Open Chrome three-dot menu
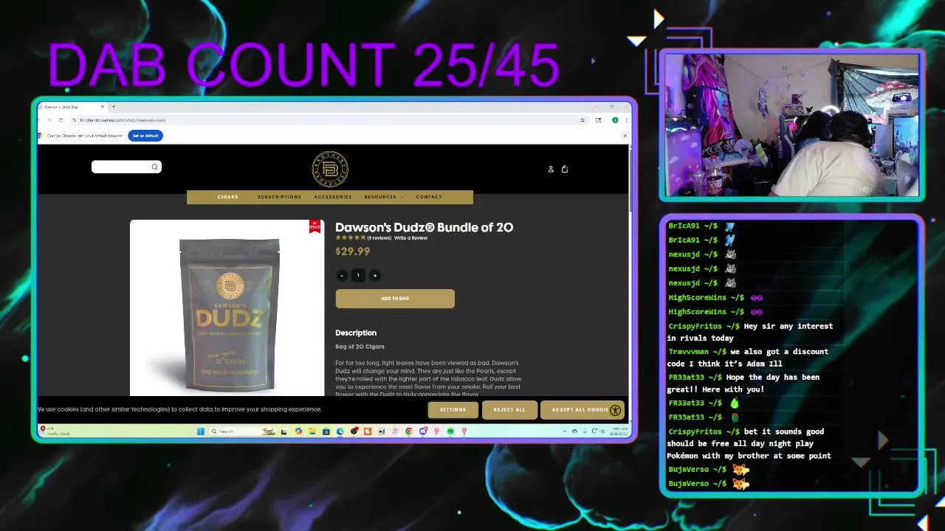The height and width of the screenshot is (531, 945). click(626, 119)
